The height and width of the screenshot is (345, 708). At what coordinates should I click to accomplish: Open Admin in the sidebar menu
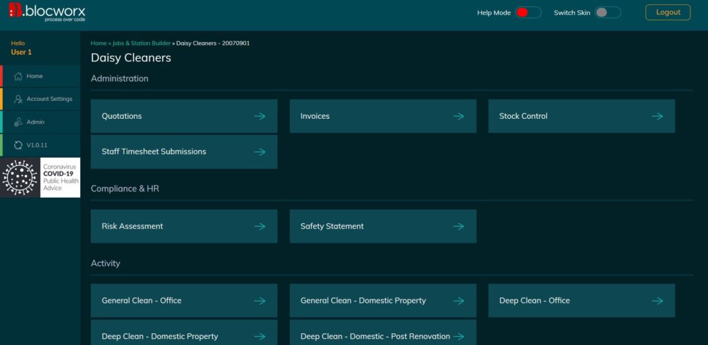40,122
